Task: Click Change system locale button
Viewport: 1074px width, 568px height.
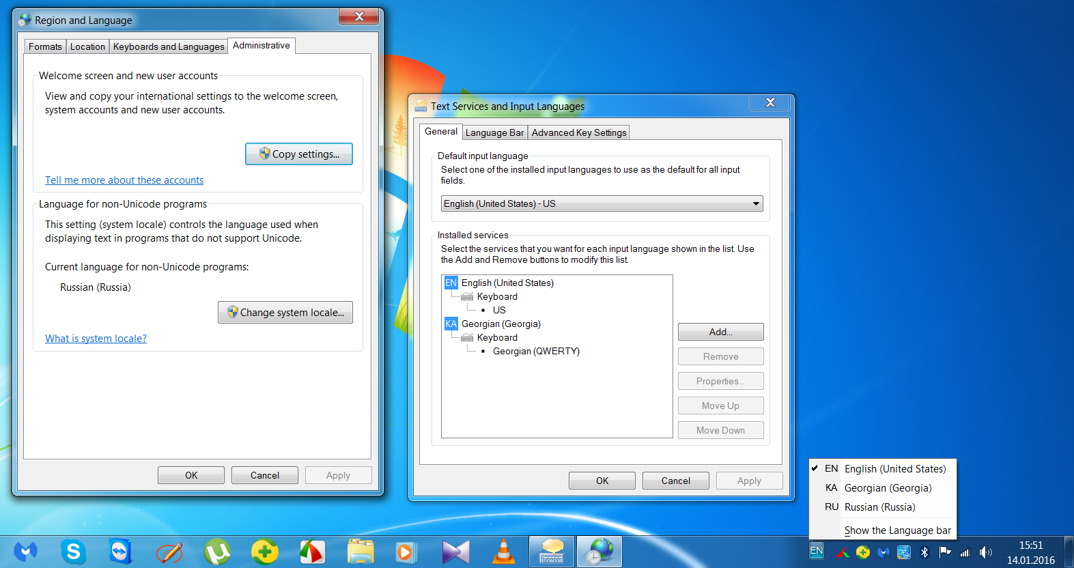Action: 285,312
